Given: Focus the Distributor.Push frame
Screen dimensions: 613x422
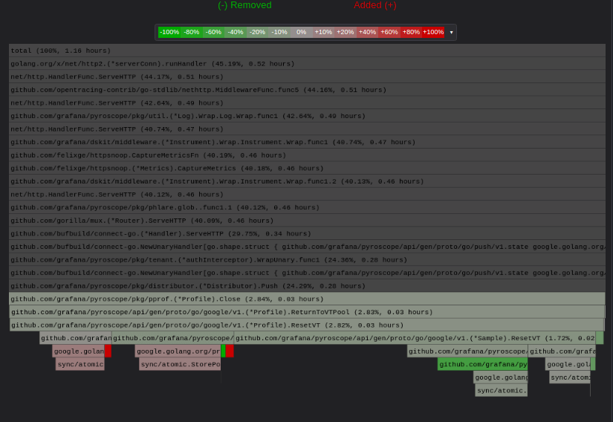Looking at the screenshot, I should (x=307, y=286).
